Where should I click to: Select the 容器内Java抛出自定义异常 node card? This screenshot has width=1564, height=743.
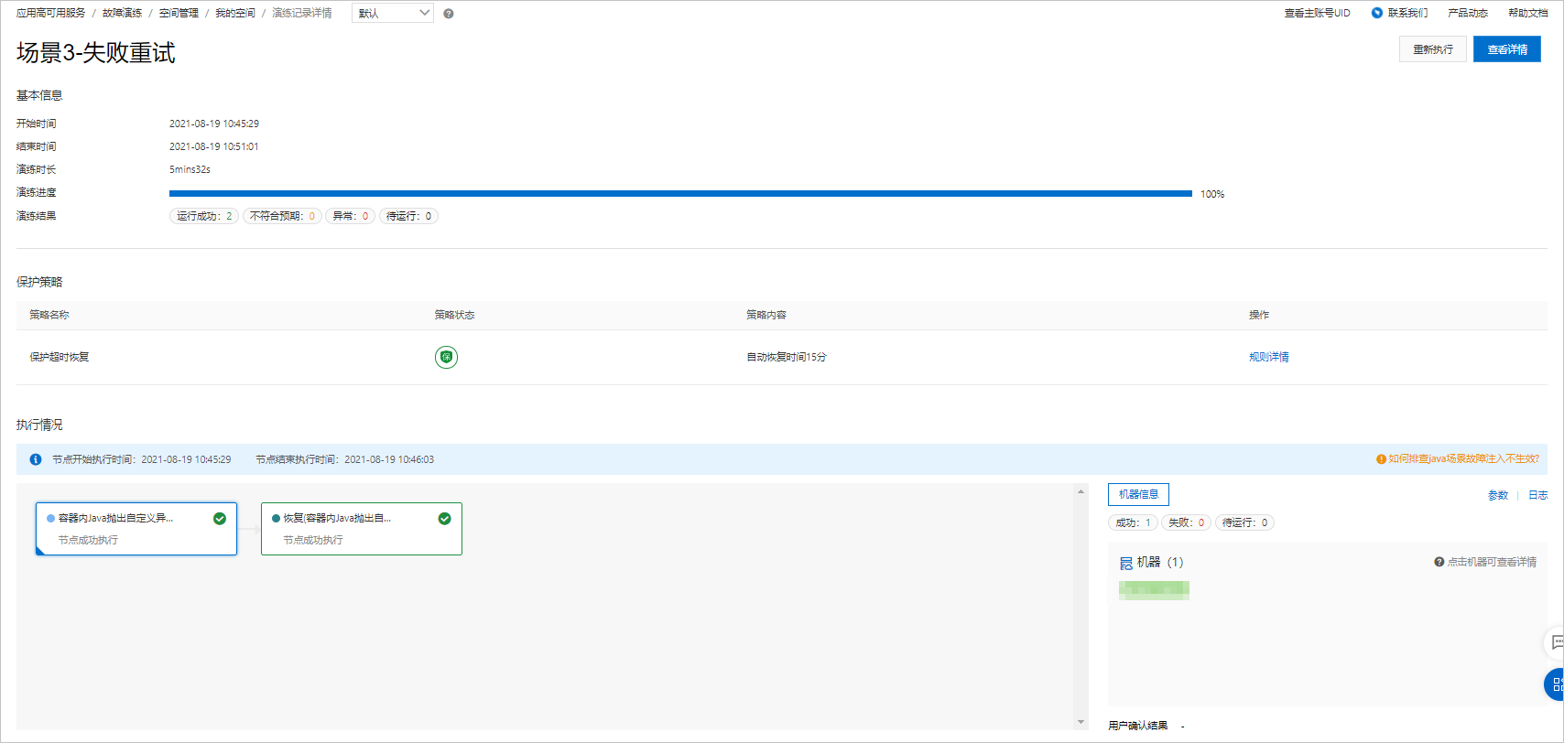136,529
